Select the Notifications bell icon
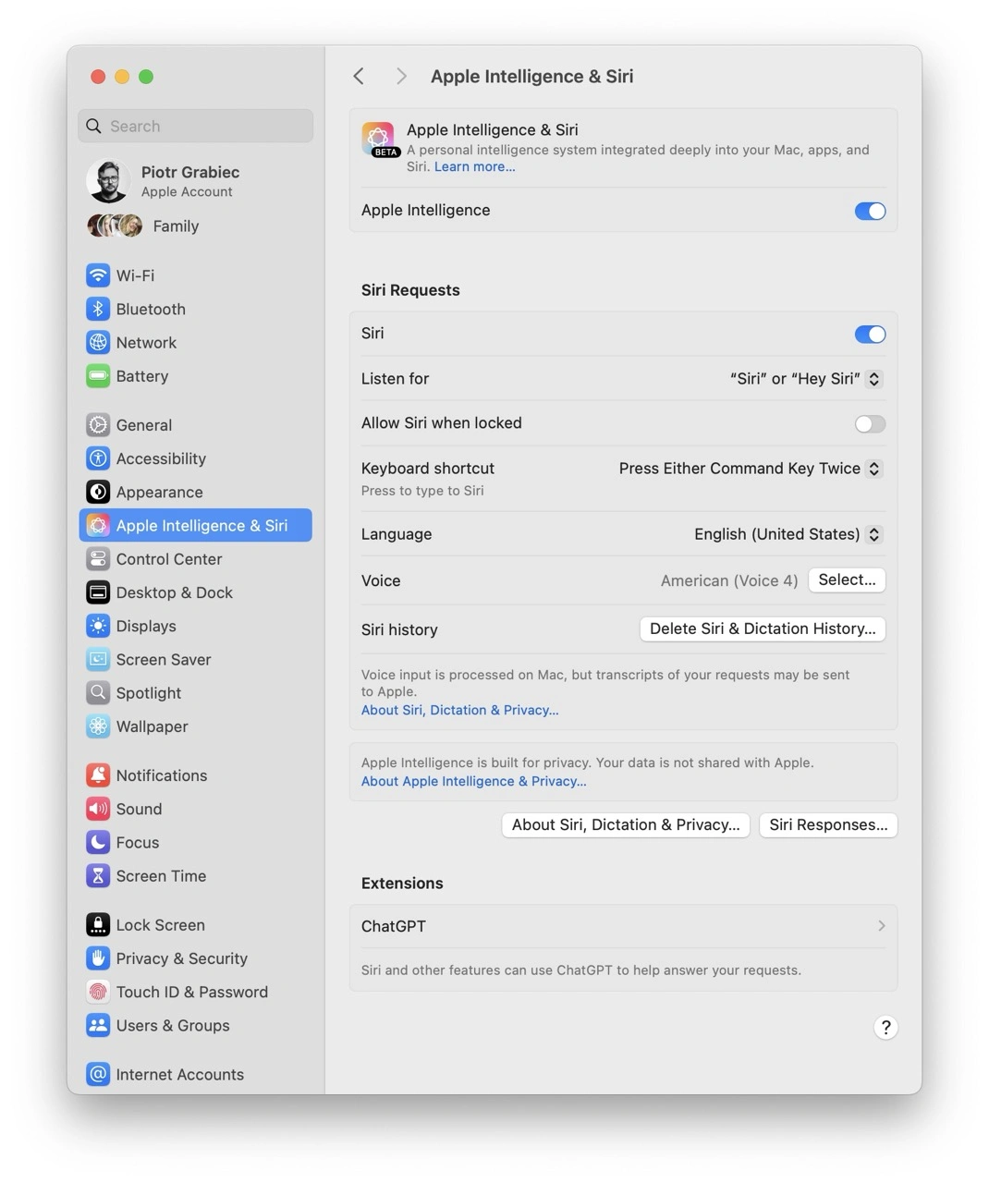The image size is (989, 1183). (x=98, y=775)
